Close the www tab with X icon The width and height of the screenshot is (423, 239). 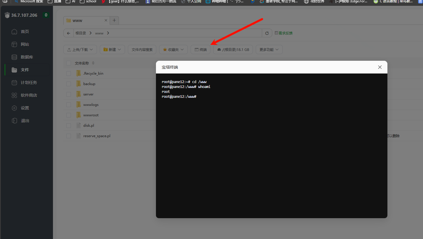point(106,20)
